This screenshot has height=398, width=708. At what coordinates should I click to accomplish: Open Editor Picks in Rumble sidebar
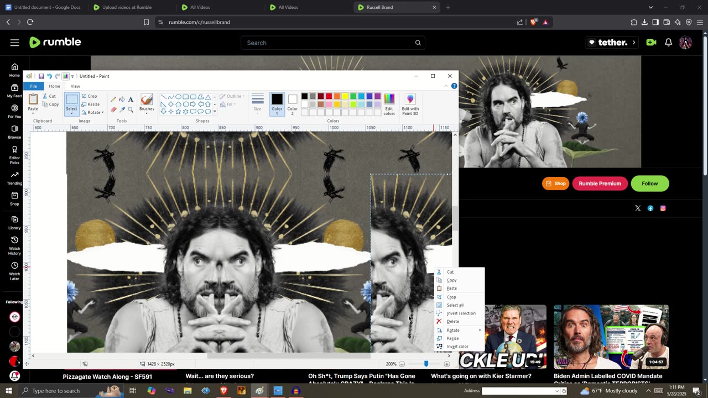14,155
